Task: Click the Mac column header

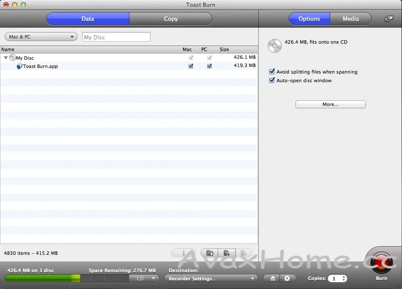Action: pos(187,49)
